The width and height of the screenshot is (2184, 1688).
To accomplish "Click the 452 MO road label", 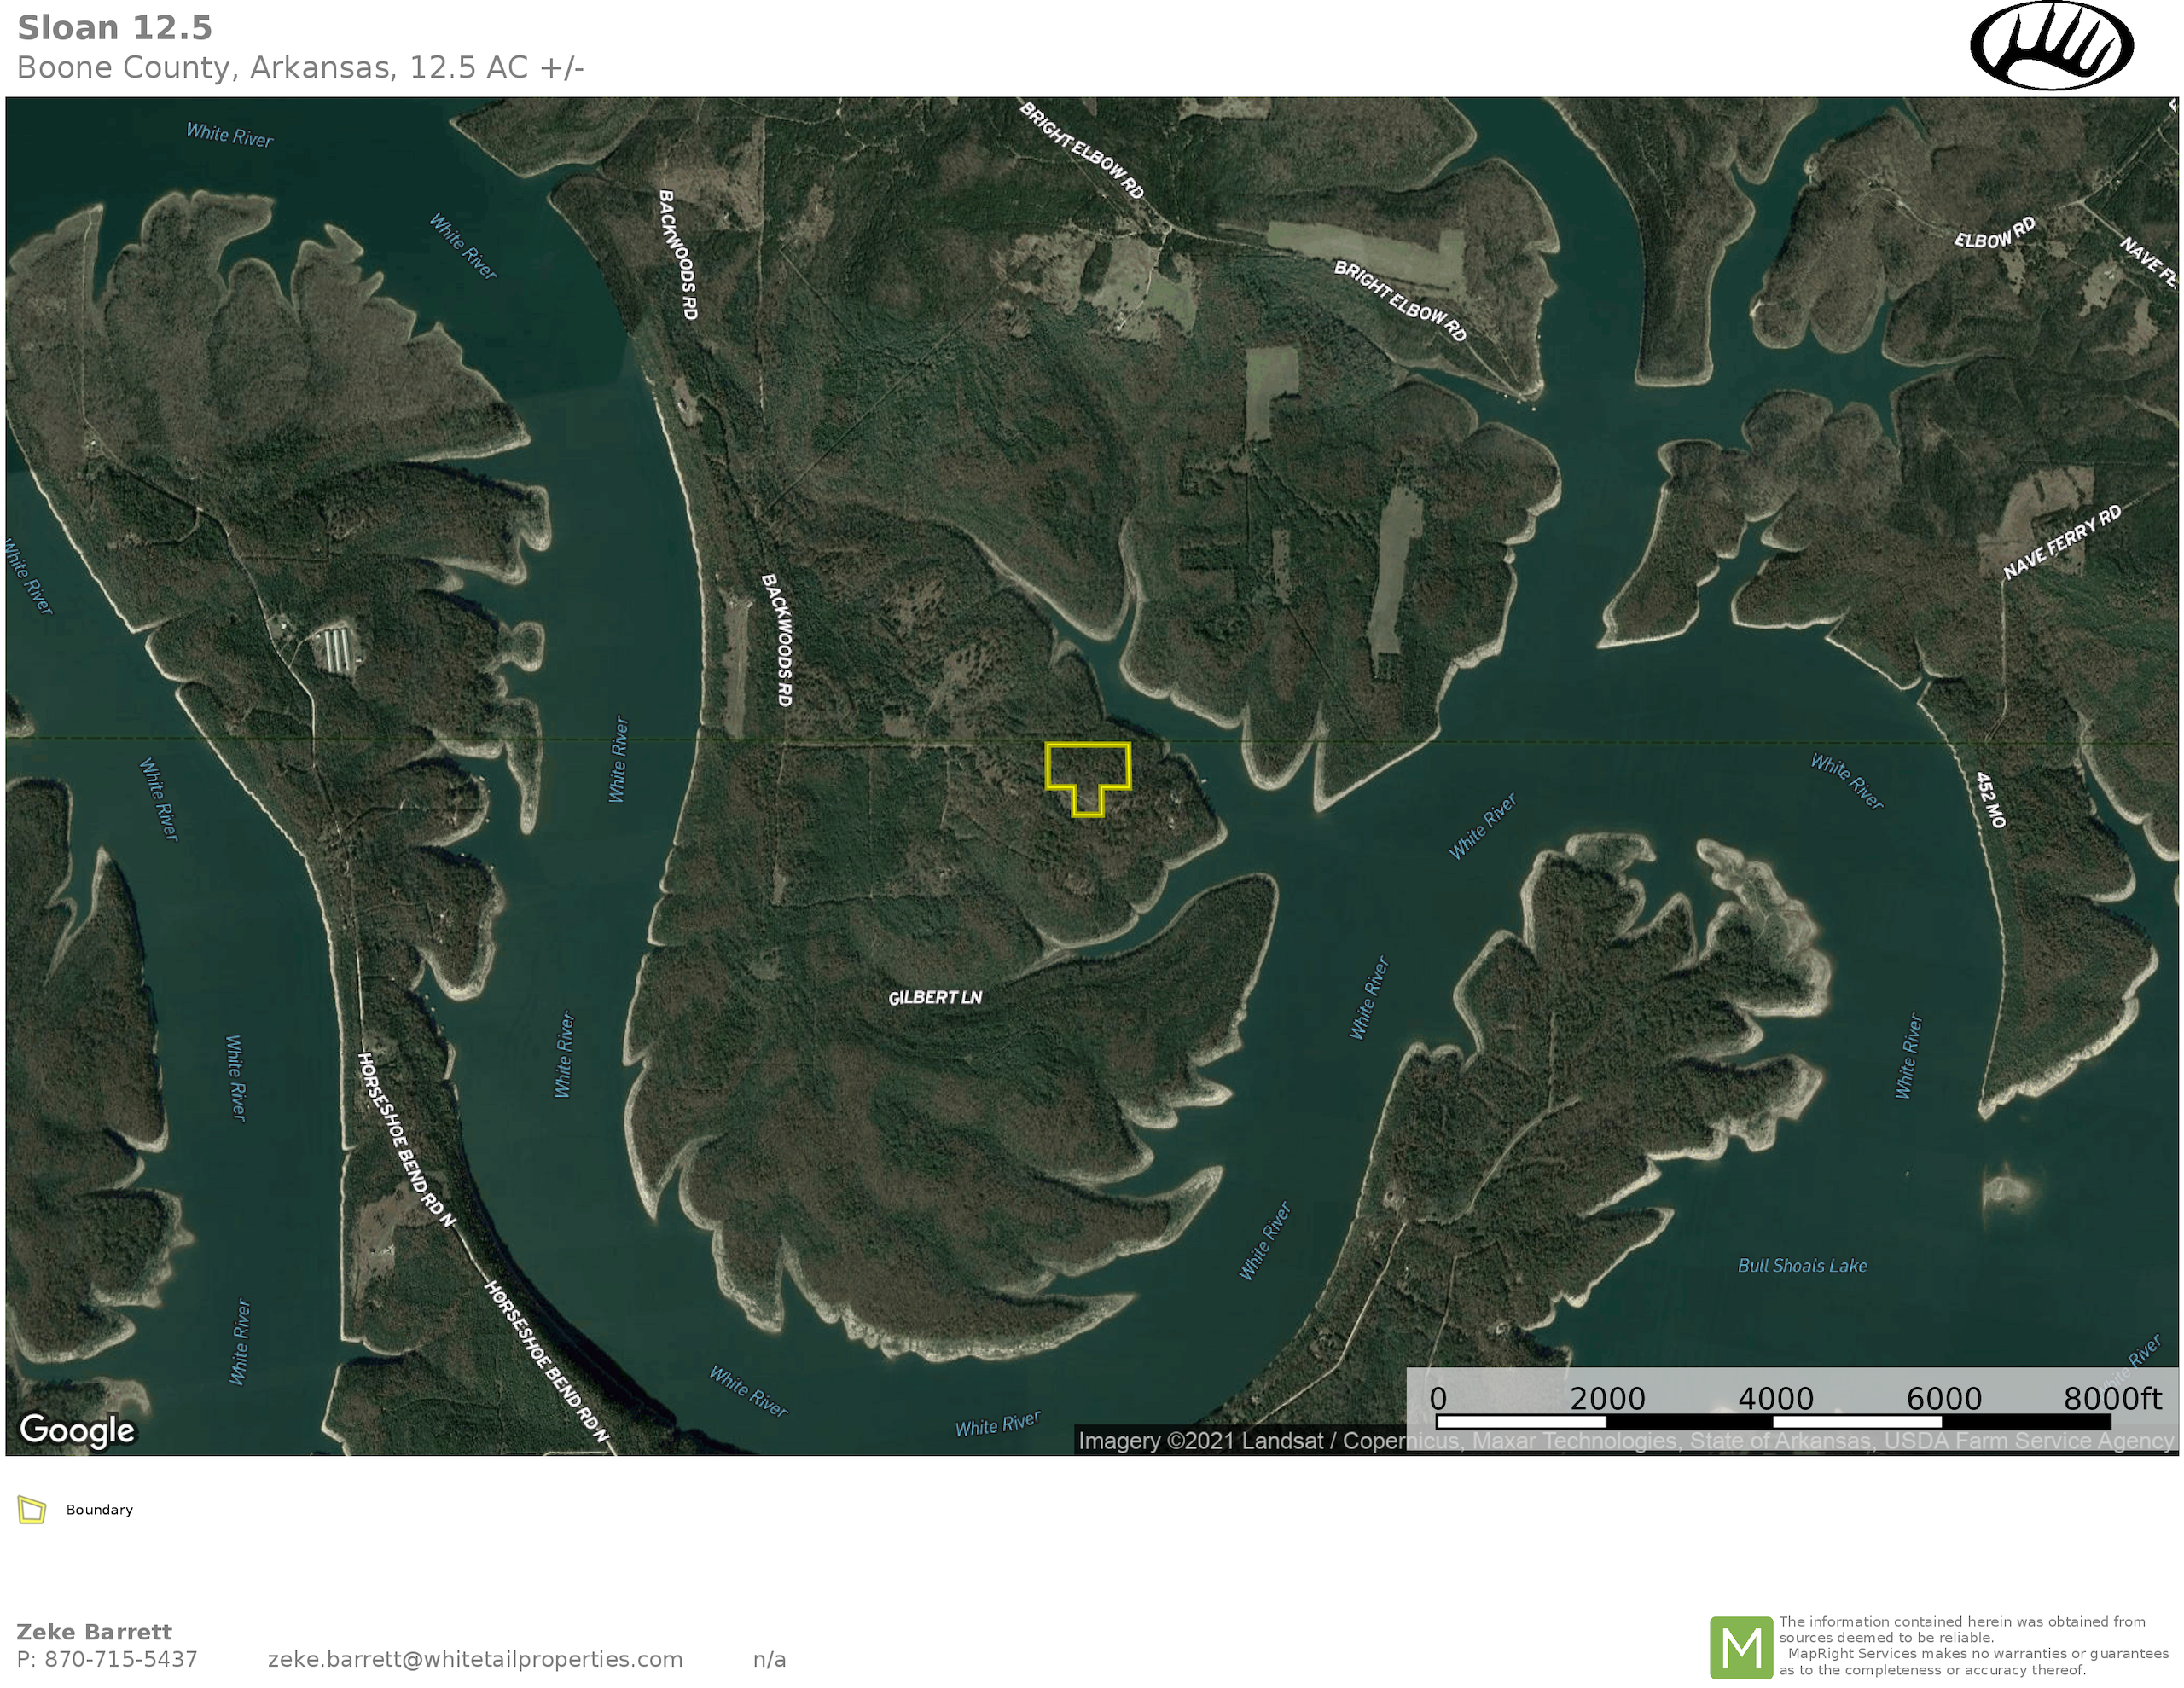I will pyautogui.click(x=1990, y=800).
